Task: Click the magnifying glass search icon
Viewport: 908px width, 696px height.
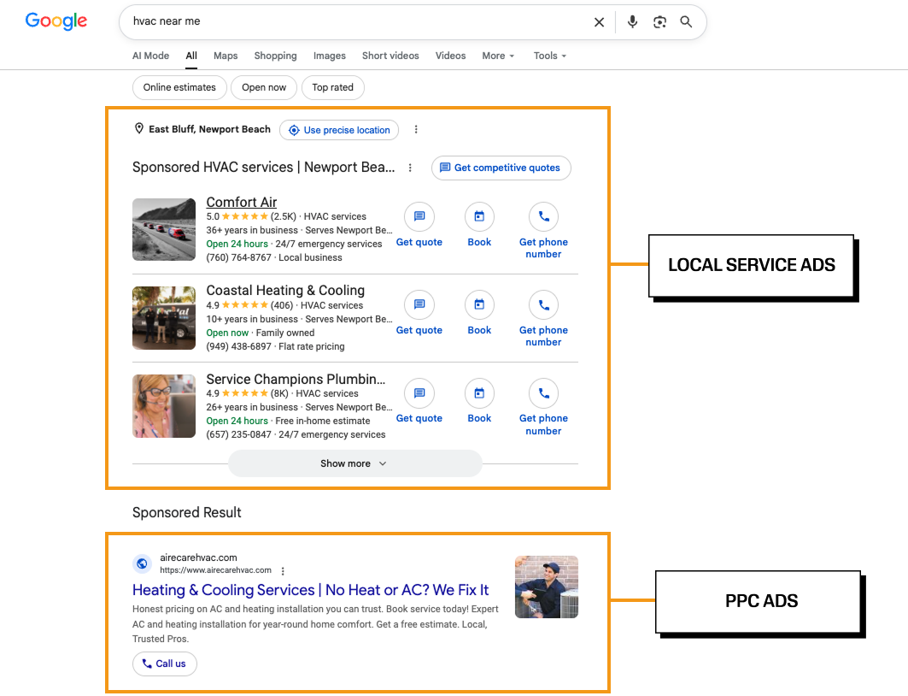Action: point(686,22)
